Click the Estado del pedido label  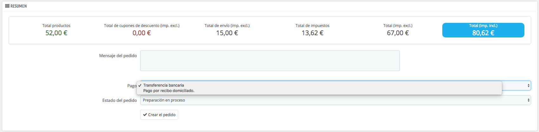click(x=120, y=101)
